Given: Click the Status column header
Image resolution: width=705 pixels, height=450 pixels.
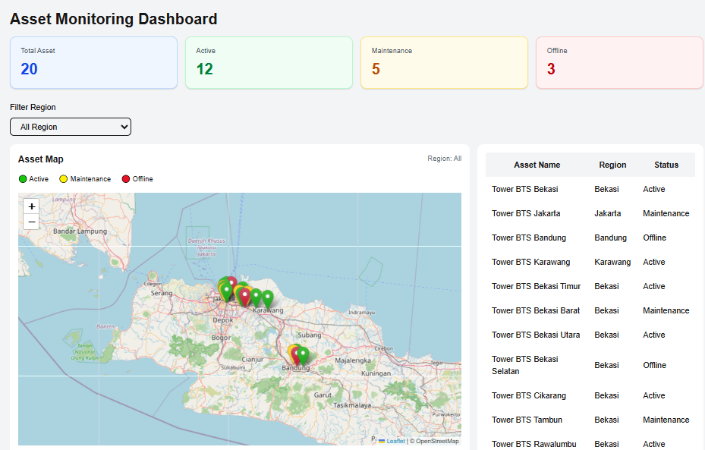Looking at the screenshot, I should (x=666, y=165).
